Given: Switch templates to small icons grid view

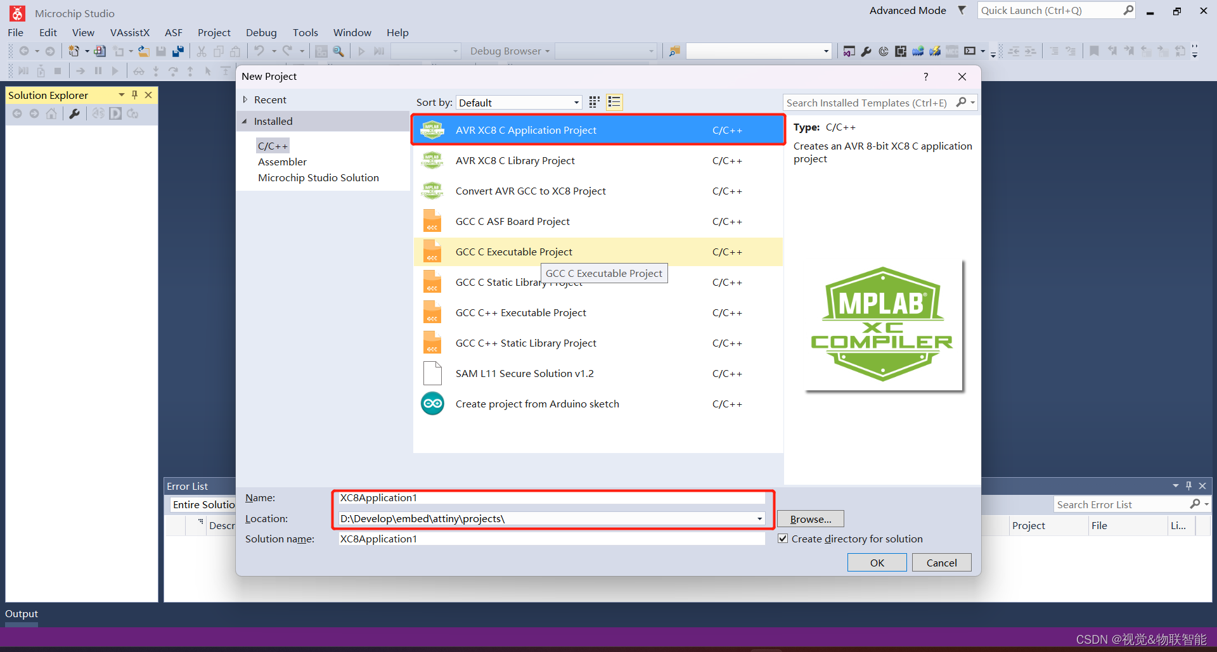Looking at the screenshot, I should pos(594,102).
